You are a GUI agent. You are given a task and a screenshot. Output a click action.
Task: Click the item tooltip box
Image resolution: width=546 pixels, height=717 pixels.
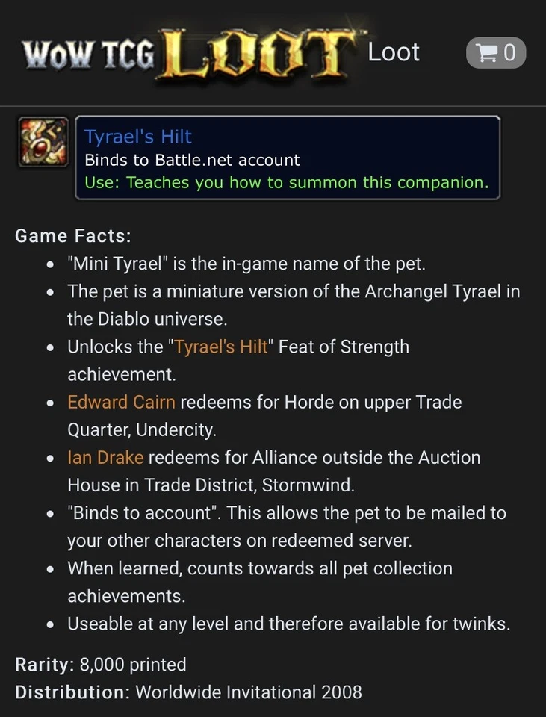click(x=288, y=157)
